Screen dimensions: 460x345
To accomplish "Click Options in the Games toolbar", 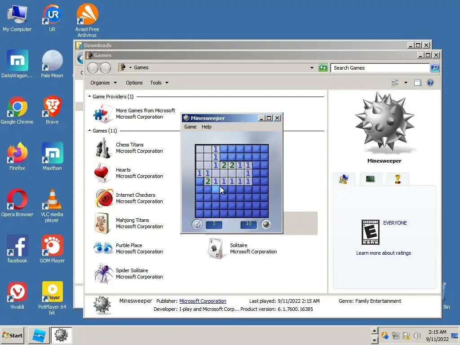I will click(x=134, y=83).
